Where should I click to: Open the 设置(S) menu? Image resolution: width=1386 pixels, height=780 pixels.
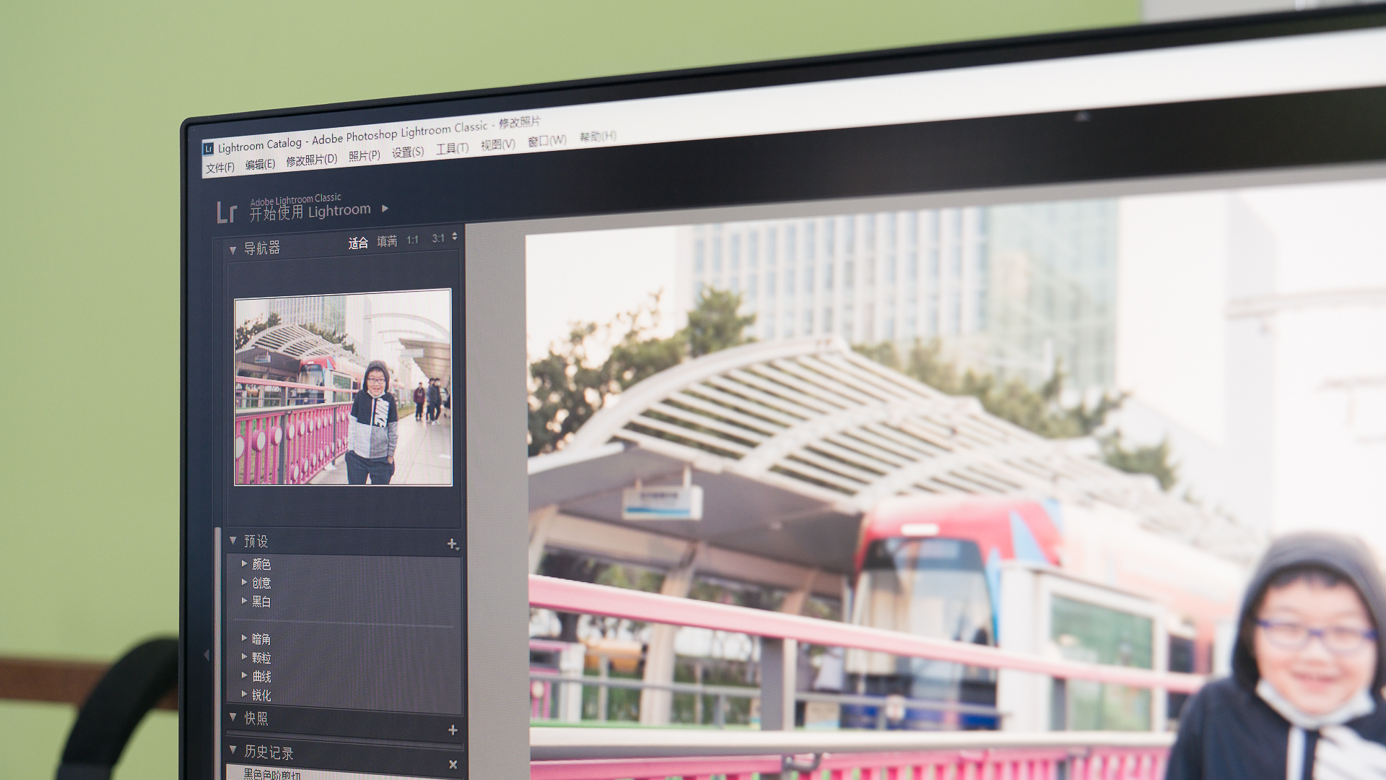[x=408, y=152]
